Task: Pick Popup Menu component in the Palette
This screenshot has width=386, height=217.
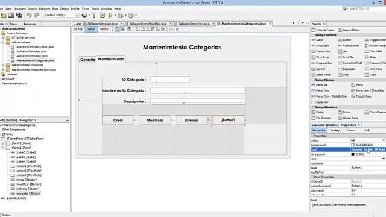Action: 361,96
